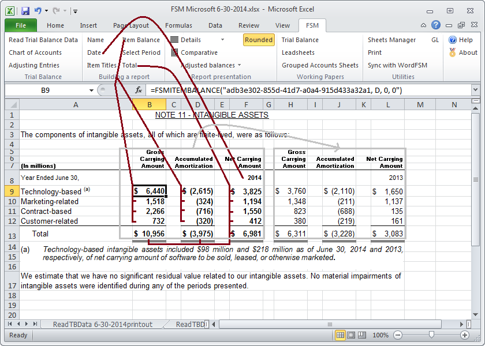Viewport: 485px width, 346px height.
Task: Select row 13 header
Action: [12, 234]
